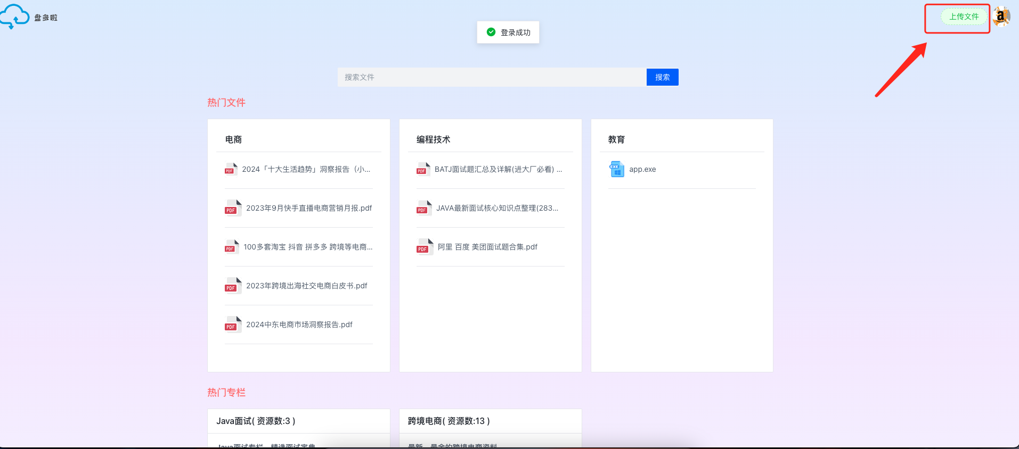This screenshot has height=449, width=1019.
Task: Click PDF icon of 100多套淘宝 抖音 拼多多
Action: [232, 247]
